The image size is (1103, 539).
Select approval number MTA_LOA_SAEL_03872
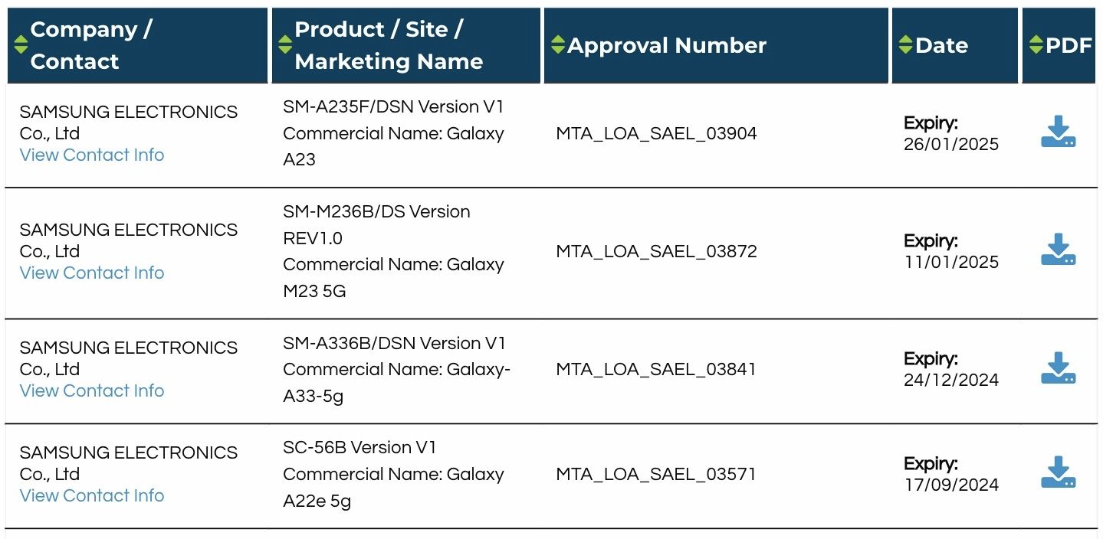pyautogui.click(x=656, y=251)
